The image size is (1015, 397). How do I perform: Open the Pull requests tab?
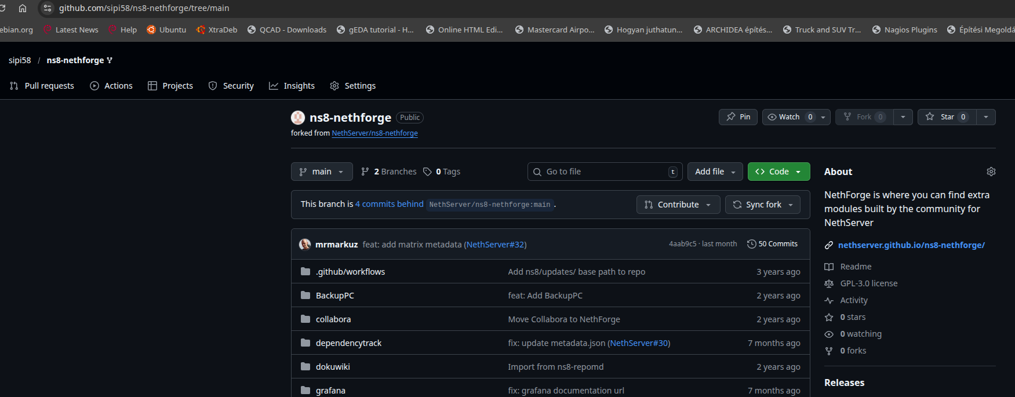42,86
